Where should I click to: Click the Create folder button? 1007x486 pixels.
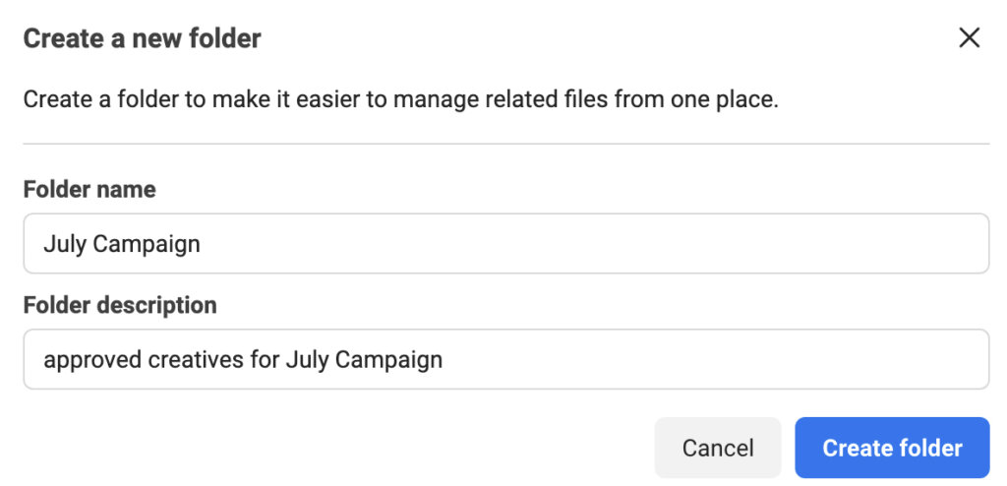click(892, 448)
